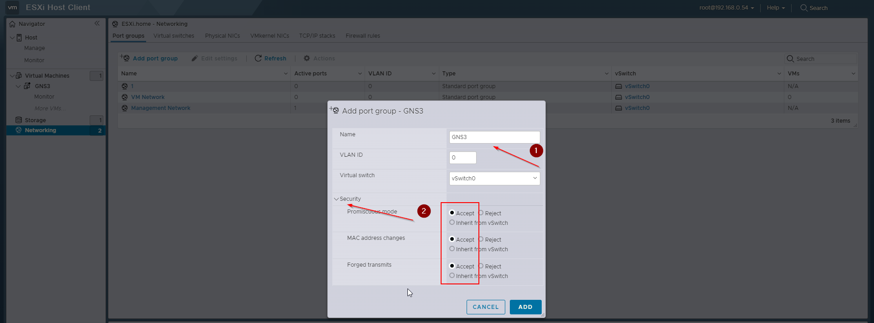Select Inherit from vSwitch for MAC address changes
The height and width of the screenshot is (323, 874).
pyautogui.click(x=452, y=249)
